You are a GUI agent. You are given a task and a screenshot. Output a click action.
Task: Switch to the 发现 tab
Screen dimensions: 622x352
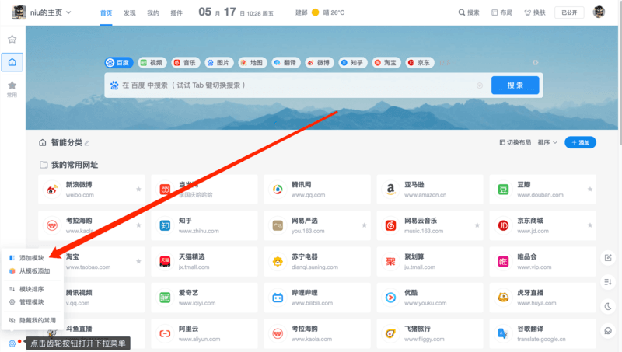point(129,13)
